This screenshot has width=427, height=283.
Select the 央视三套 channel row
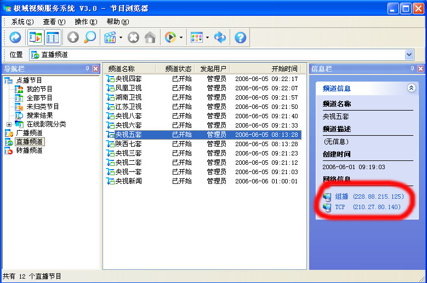(x=203, y=153)
